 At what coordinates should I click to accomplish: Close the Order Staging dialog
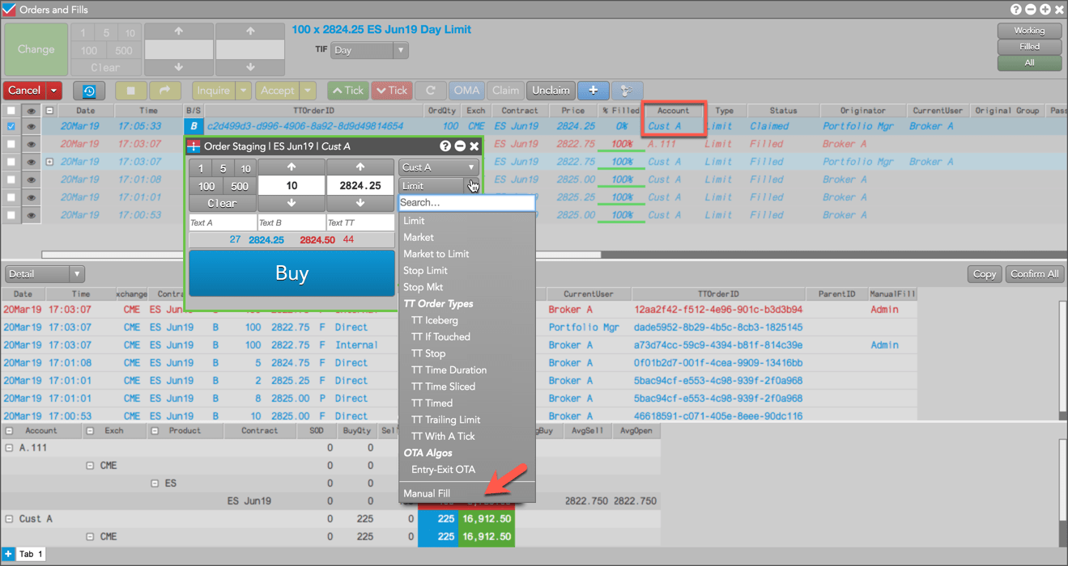[x=474, y=146]
